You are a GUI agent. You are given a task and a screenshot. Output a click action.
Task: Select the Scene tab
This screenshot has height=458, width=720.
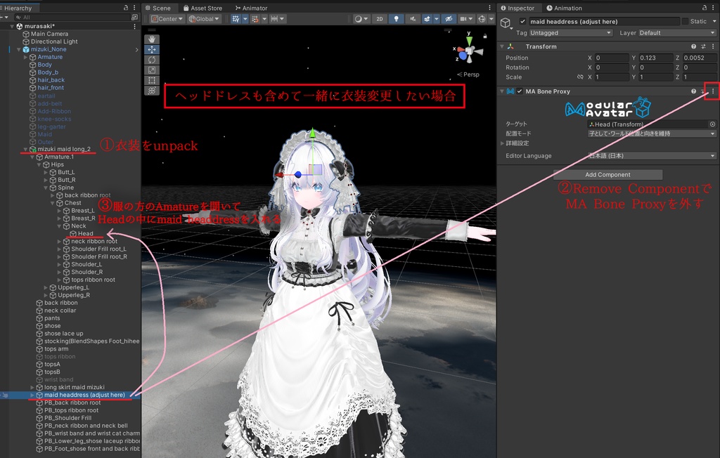coord(158,8)
